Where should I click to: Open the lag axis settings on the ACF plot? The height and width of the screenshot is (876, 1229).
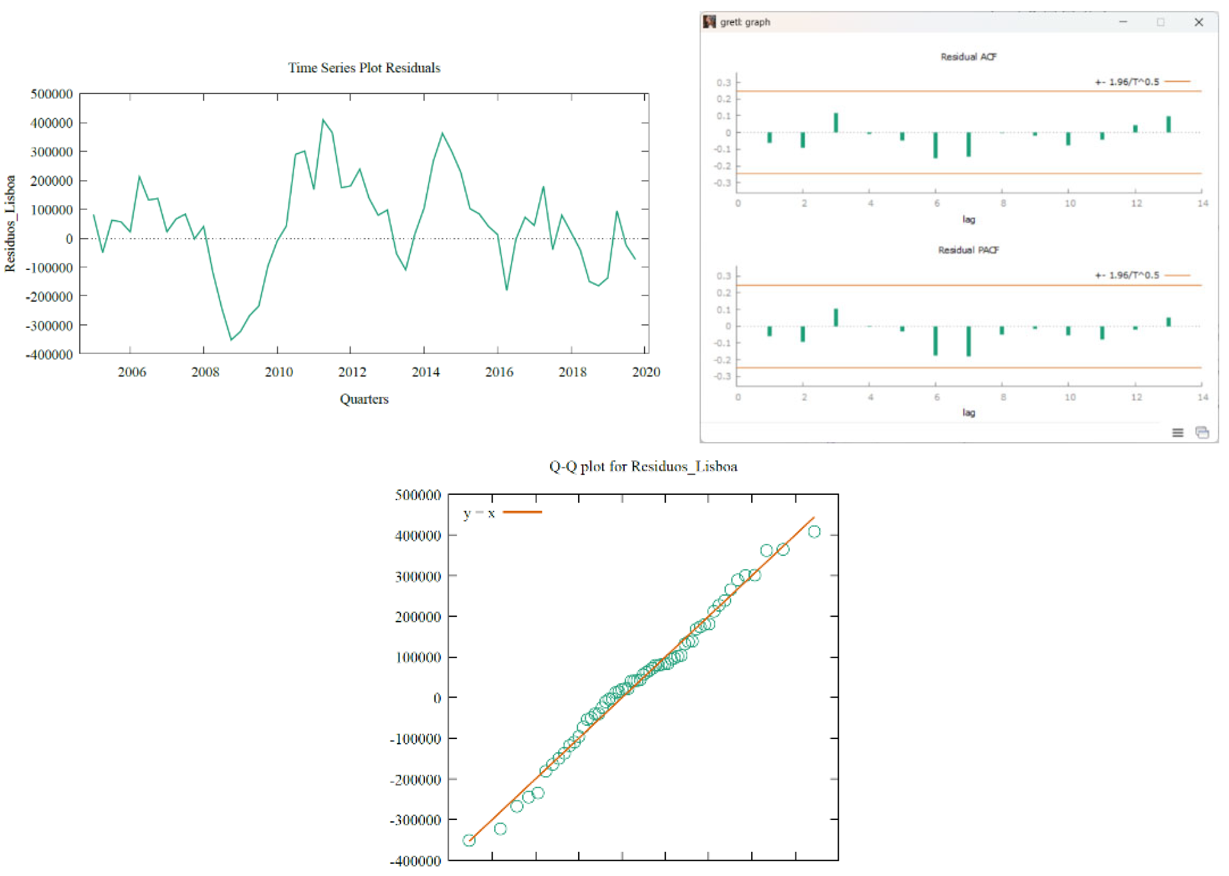pos(968,220)
